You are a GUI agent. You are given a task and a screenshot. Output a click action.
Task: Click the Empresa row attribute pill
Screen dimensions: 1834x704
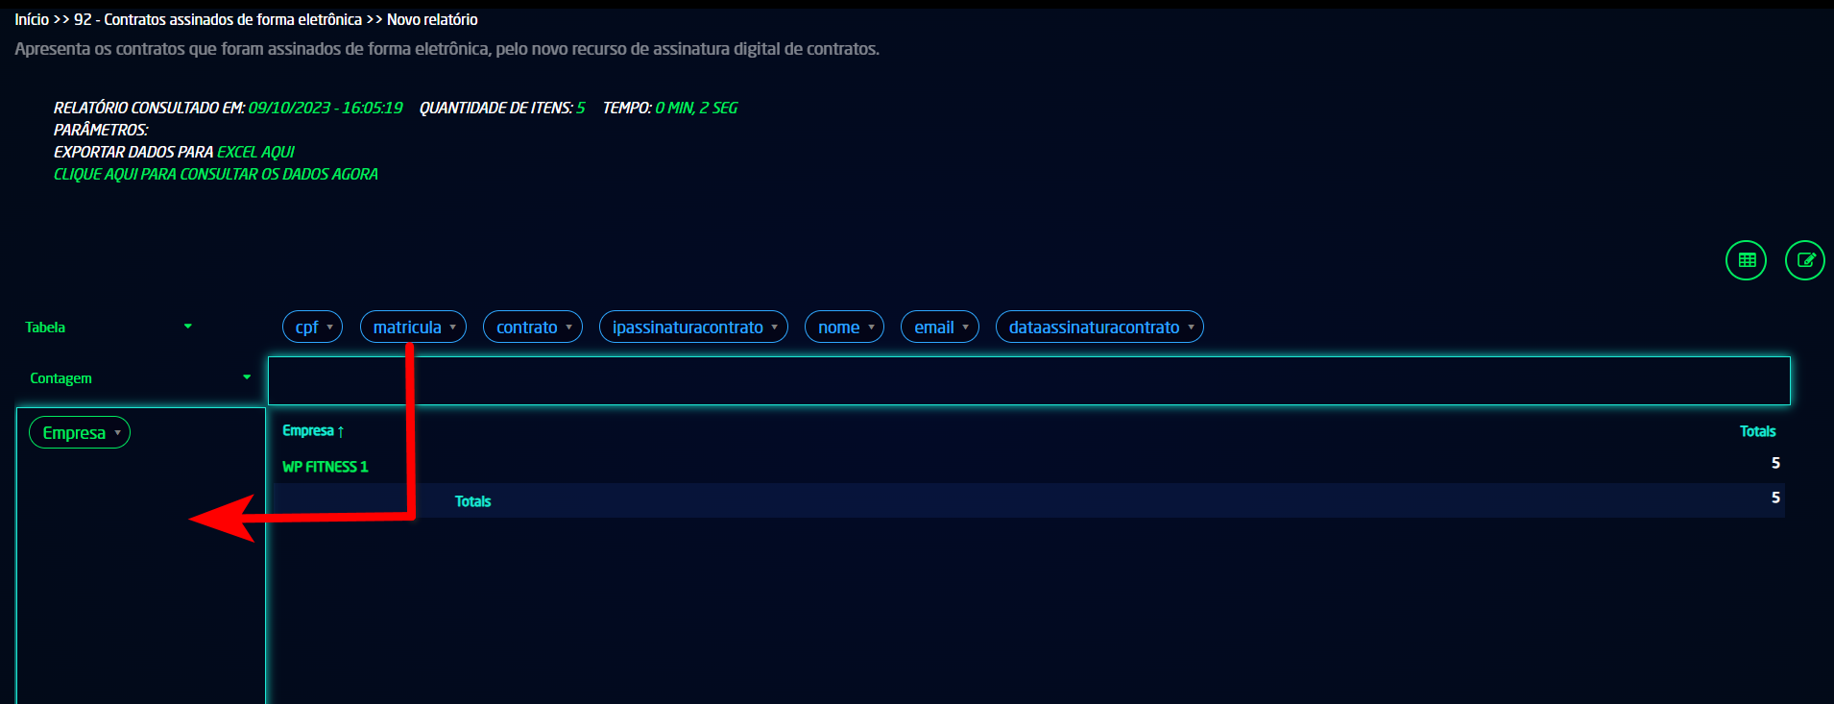[74, 433]
